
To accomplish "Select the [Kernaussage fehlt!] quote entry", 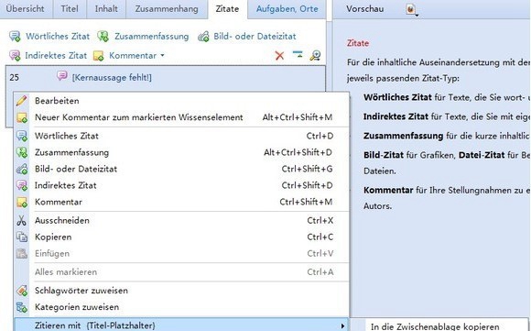I will (112, 78).
